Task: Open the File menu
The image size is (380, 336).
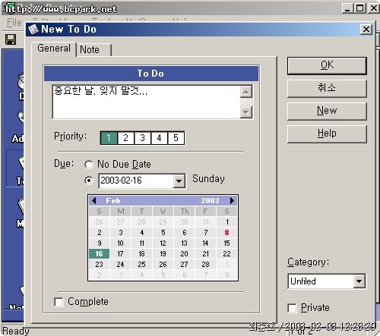Action: coord(14,22)
